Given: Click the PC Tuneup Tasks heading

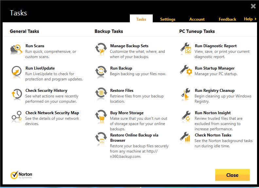Looking at the screenshot, I should pyautogui.click(x=197, y=31).
